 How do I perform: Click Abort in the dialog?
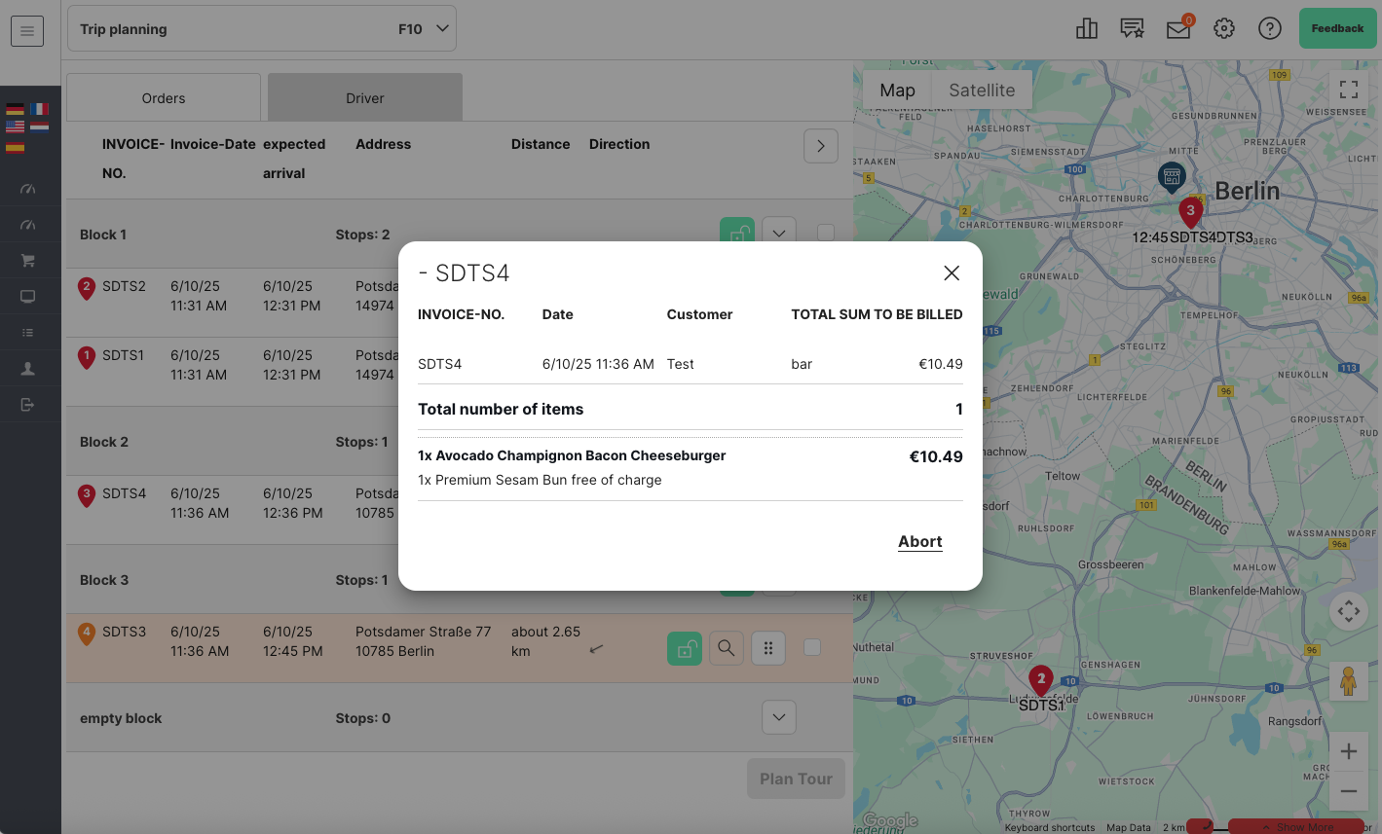(x=920, y=542)
